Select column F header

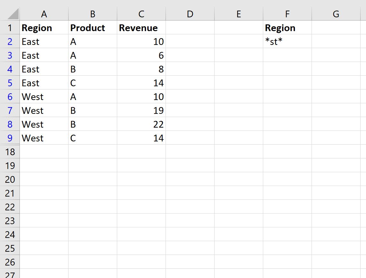click(x=287, y=14)
